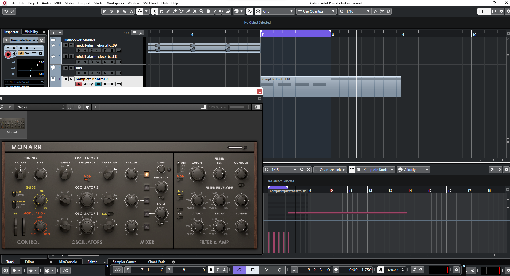This screenshot has height=276, width=510.
Task: Select the Range Selection tool
Action: (161, 11)
